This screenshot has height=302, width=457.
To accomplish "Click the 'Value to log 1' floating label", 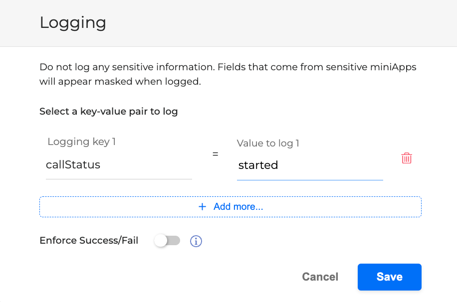I will 268,144.
